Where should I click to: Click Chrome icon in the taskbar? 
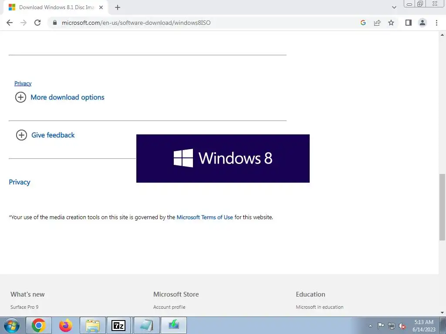(x=39, y=325)
